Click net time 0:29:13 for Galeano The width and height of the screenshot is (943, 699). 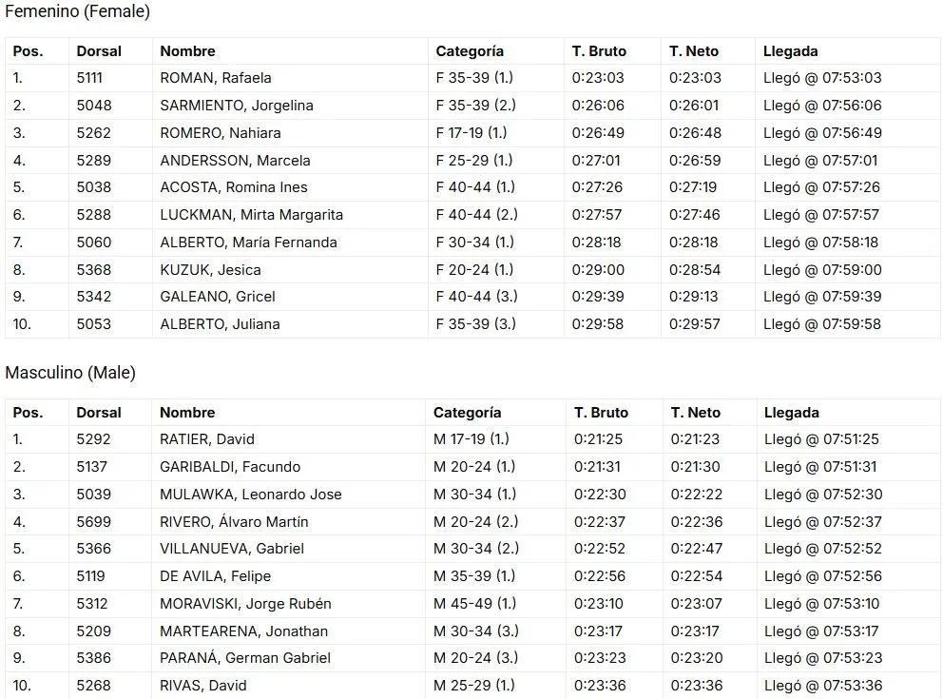click(693, 297)
